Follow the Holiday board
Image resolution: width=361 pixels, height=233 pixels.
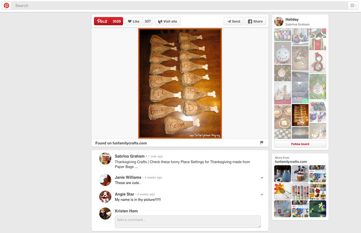pos(300,144)
